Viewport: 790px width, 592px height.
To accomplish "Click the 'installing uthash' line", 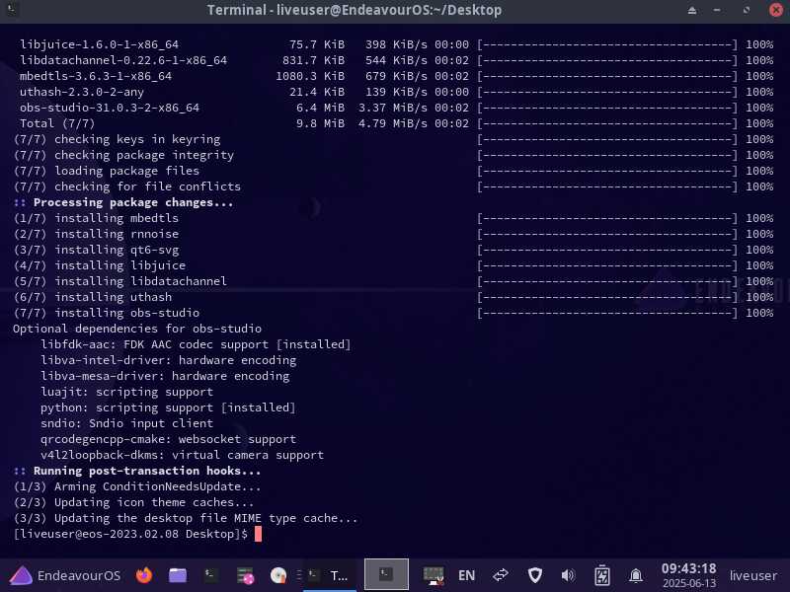I will (393, 297).
